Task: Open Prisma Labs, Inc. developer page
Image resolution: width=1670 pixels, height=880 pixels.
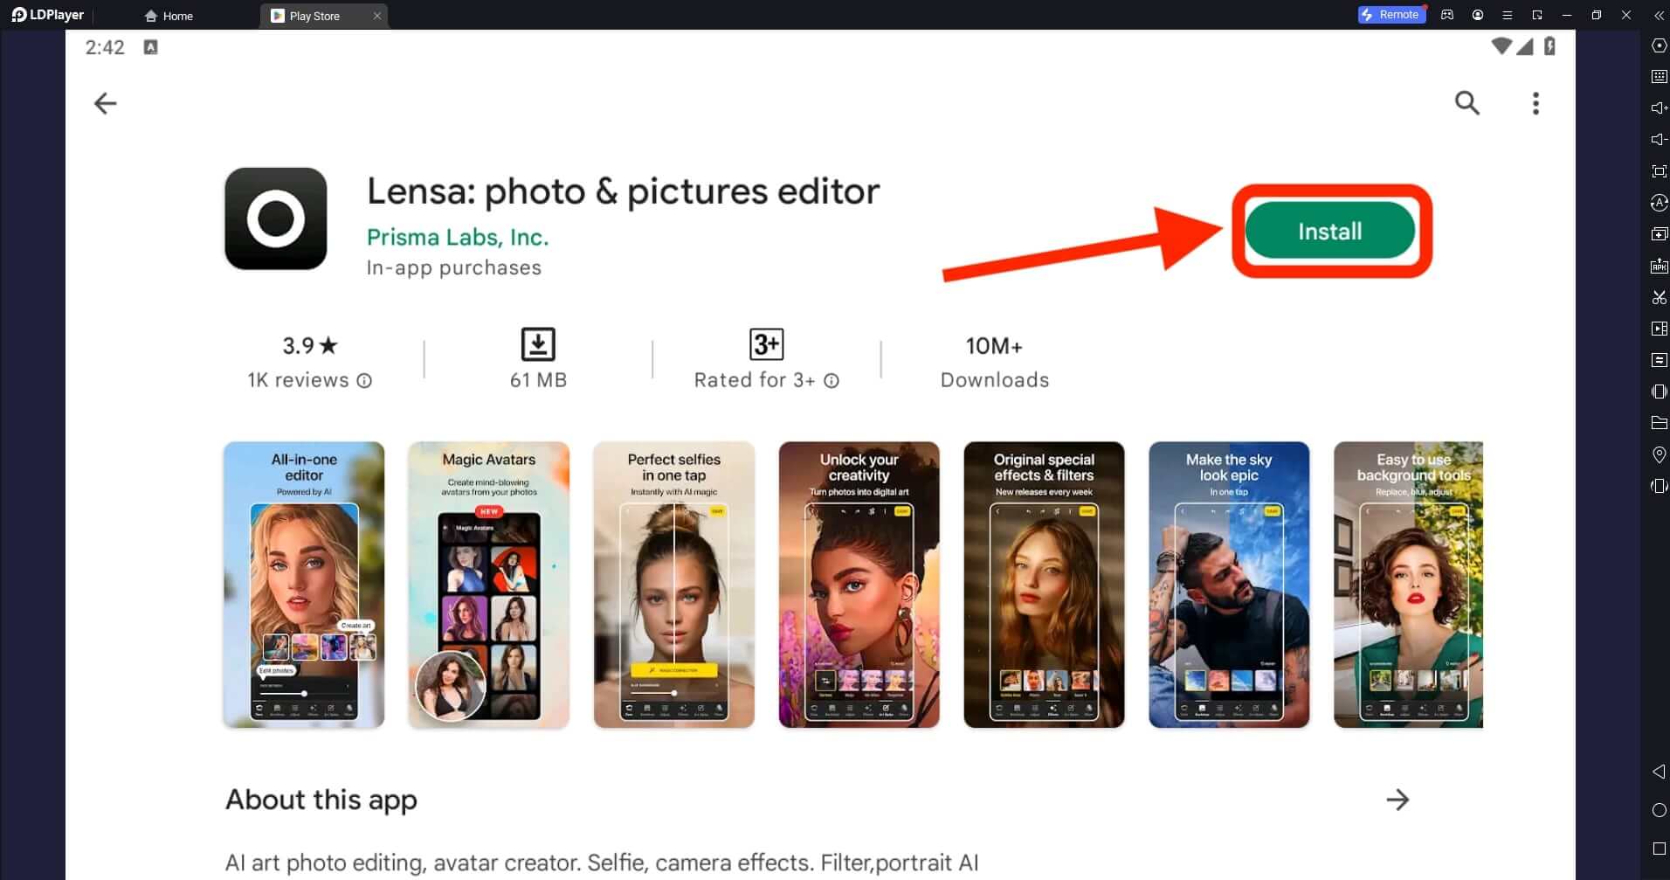Action: (458, 237)
